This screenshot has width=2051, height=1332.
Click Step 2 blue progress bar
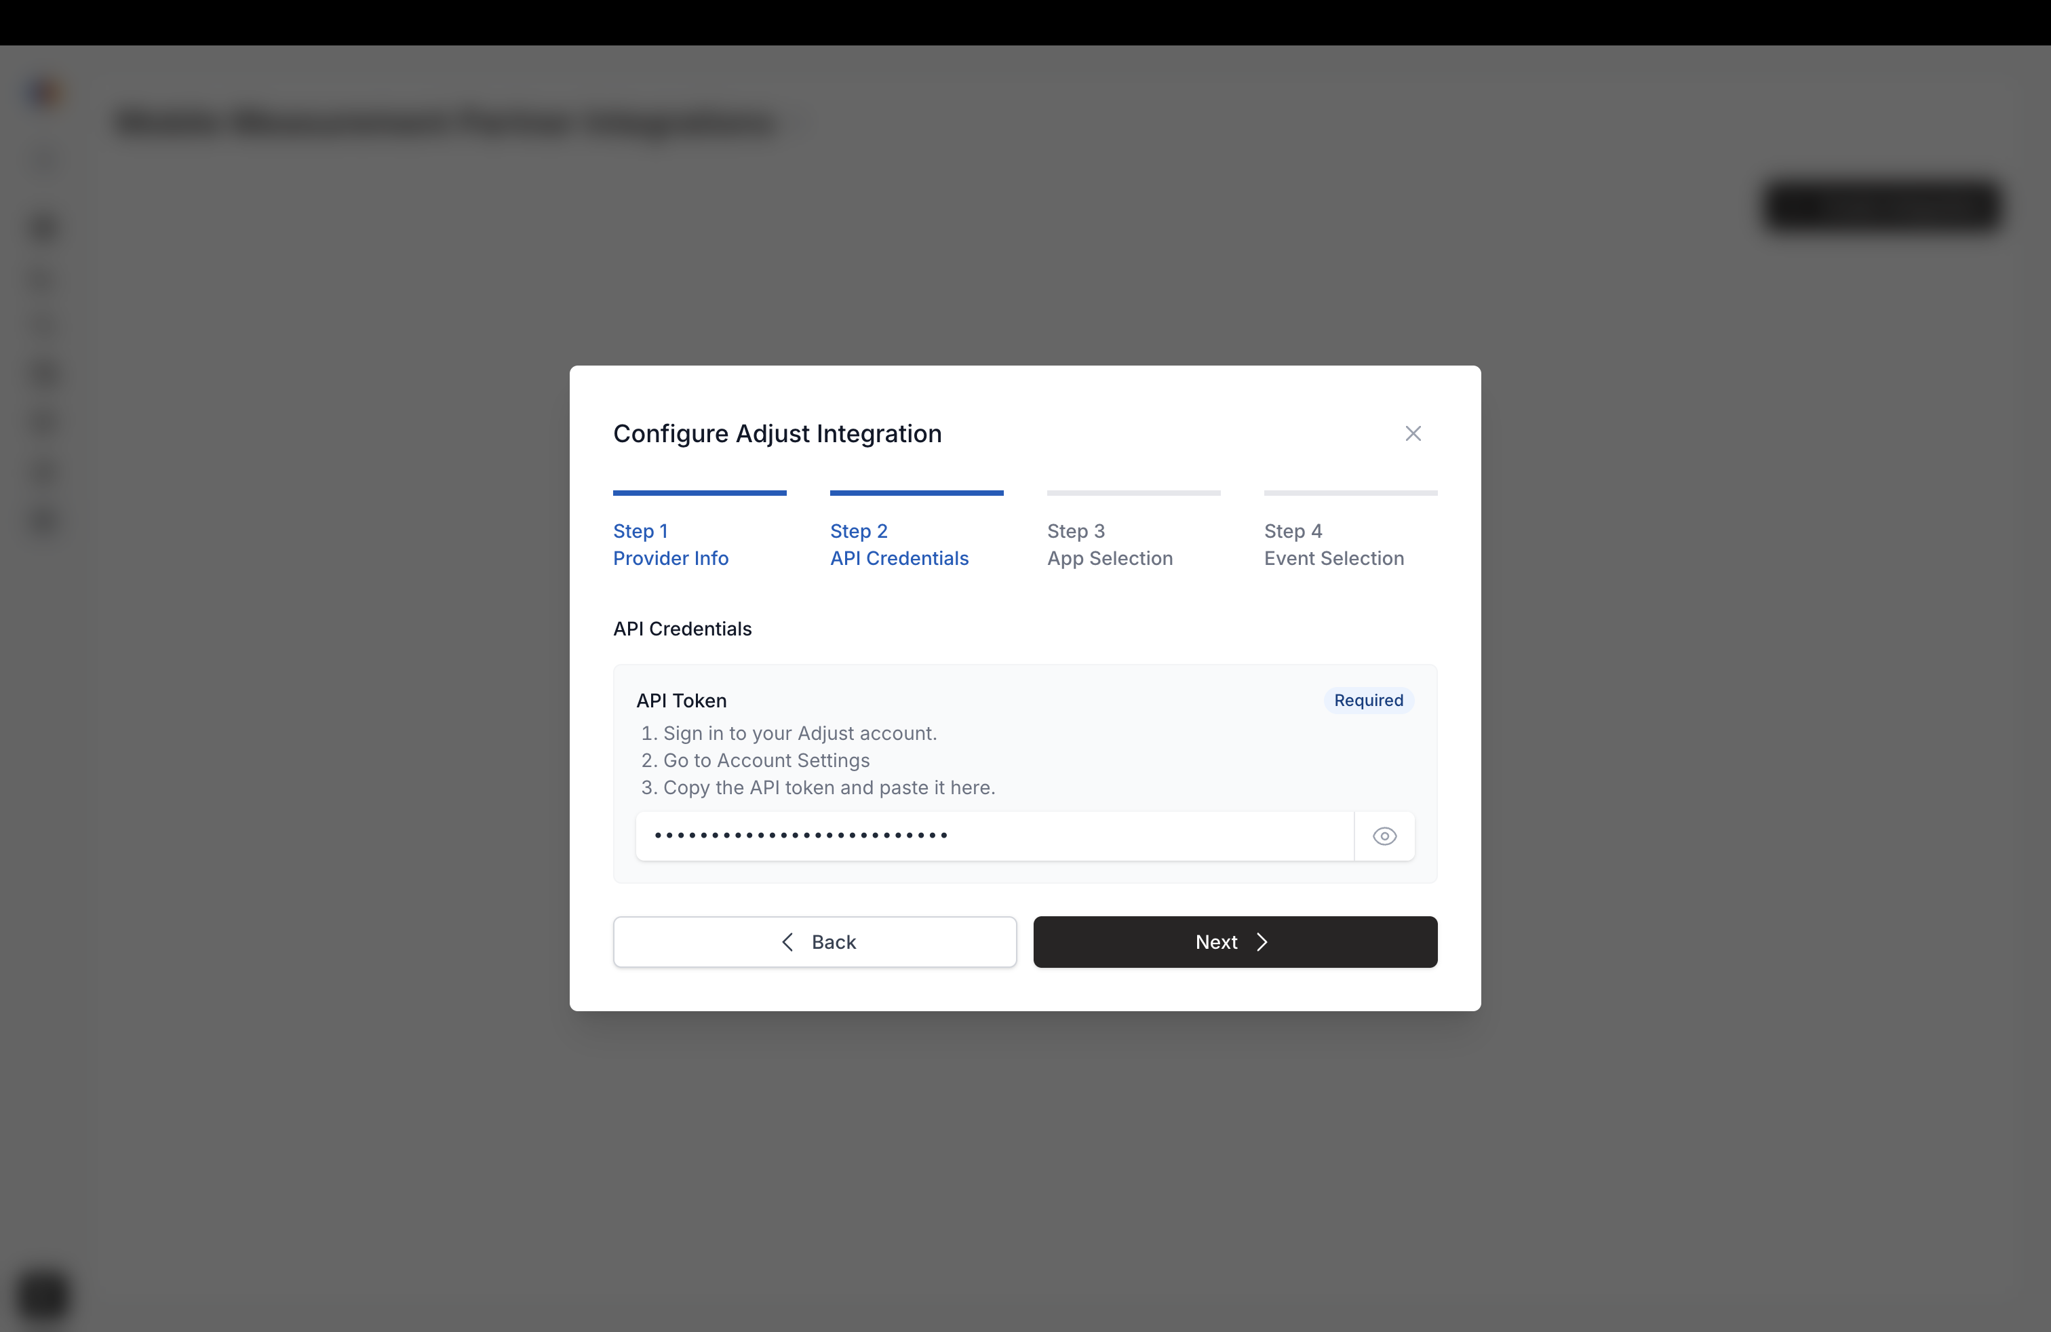tap(916, 493)
